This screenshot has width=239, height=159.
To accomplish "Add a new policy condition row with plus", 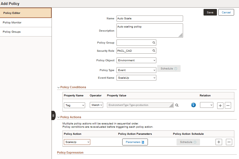I will [x=220, y=105].
